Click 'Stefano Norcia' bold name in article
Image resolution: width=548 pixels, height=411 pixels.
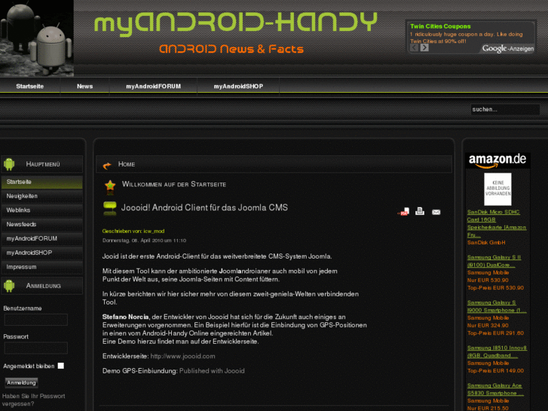click(125, 317)
